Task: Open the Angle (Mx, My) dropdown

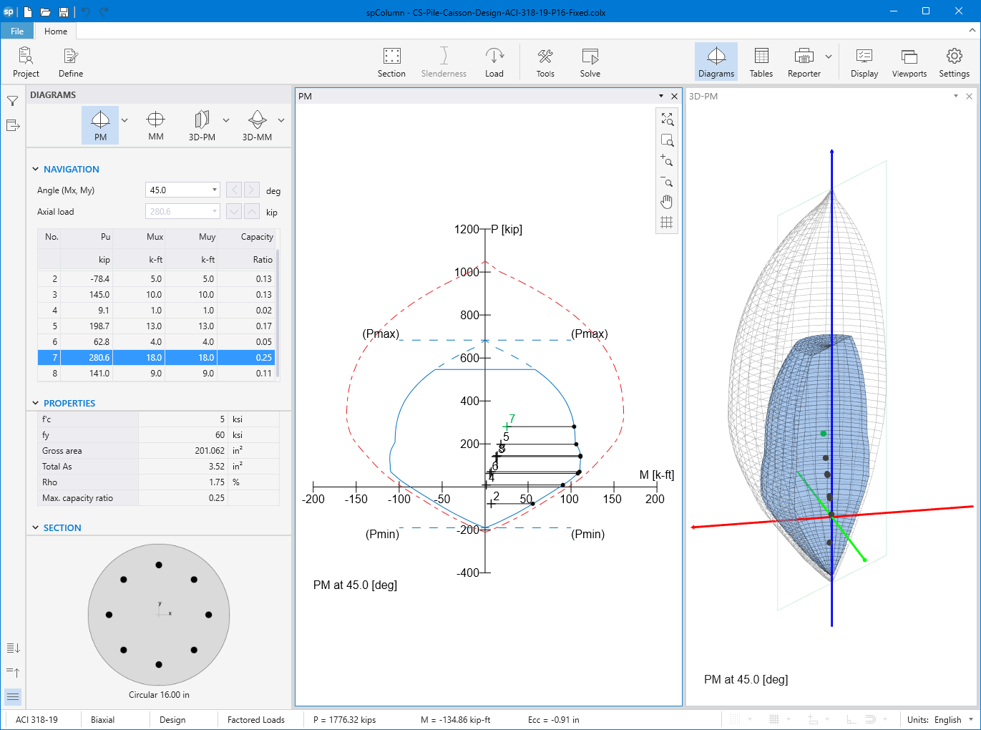Action: [x=216, y=190]
